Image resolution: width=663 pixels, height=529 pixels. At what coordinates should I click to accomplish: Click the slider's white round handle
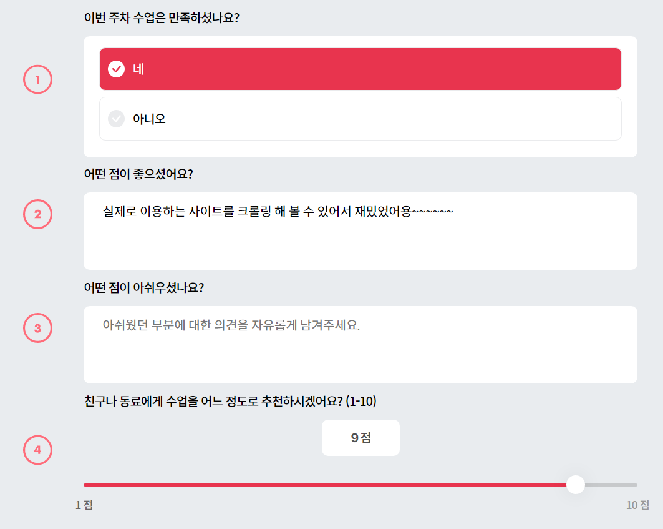tap(576, 485)
